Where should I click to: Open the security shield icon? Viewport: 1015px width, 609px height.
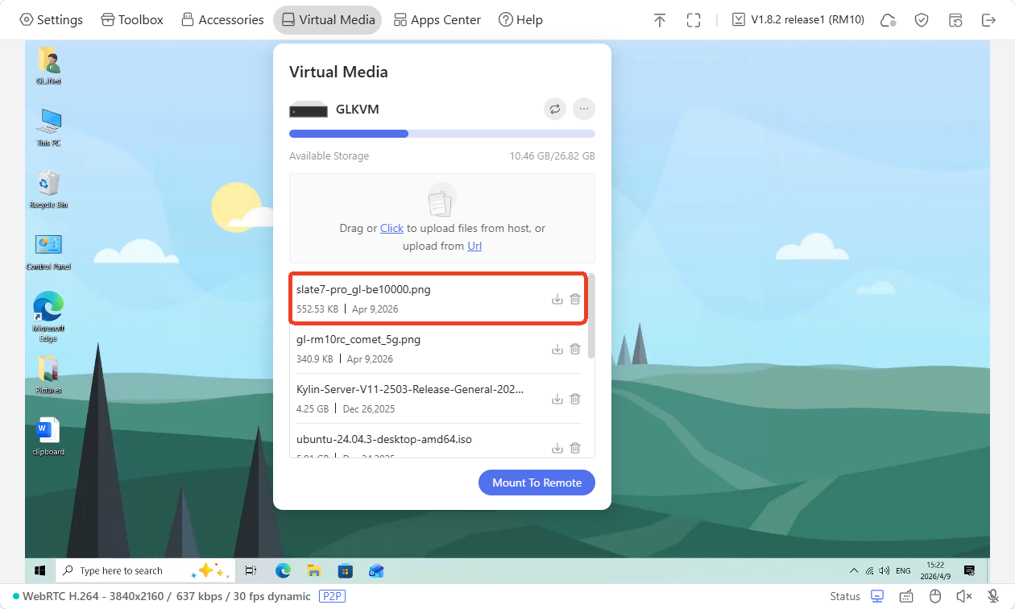point(922,20)
